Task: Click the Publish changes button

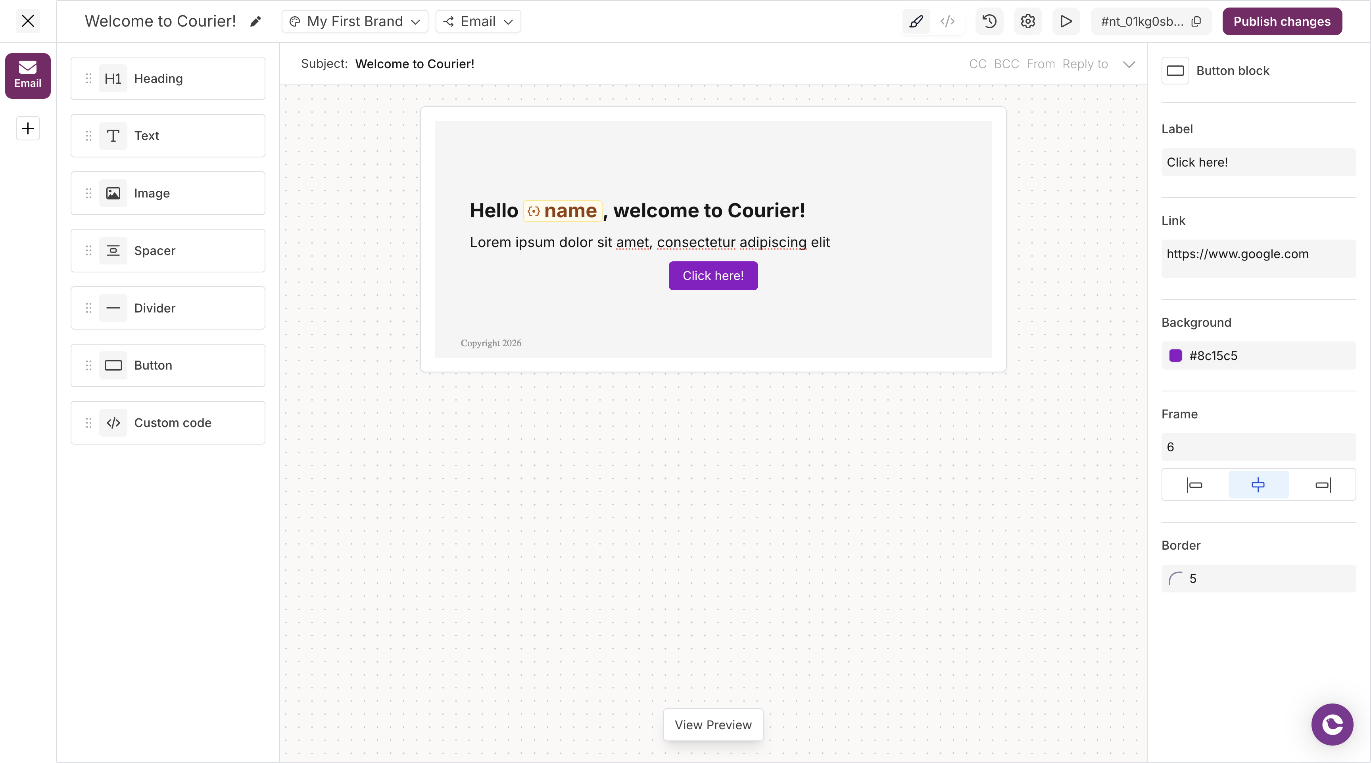Action: (x=1282, y=21)
